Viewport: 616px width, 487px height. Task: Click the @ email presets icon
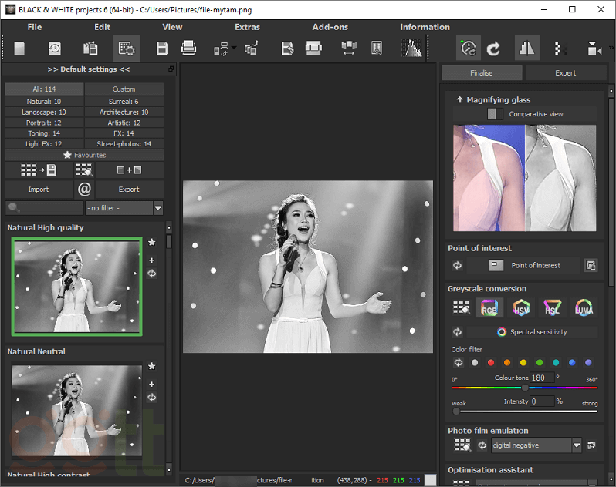[84, 189]
